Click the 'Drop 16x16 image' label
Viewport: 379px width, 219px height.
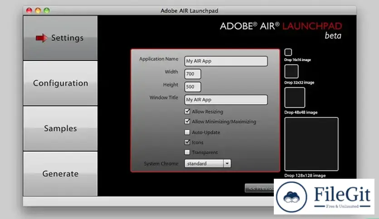tap(297, 60)
